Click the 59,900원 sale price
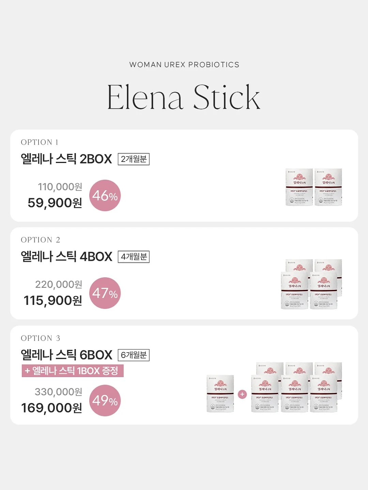The height and width of the screenshot is (490, 368). 55,203
